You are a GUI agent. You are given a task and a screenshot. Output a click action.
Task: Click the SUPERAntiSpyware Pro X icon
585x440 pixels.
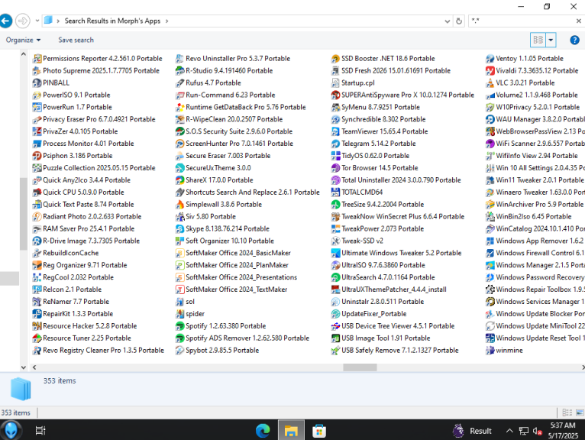click(335, 95)
